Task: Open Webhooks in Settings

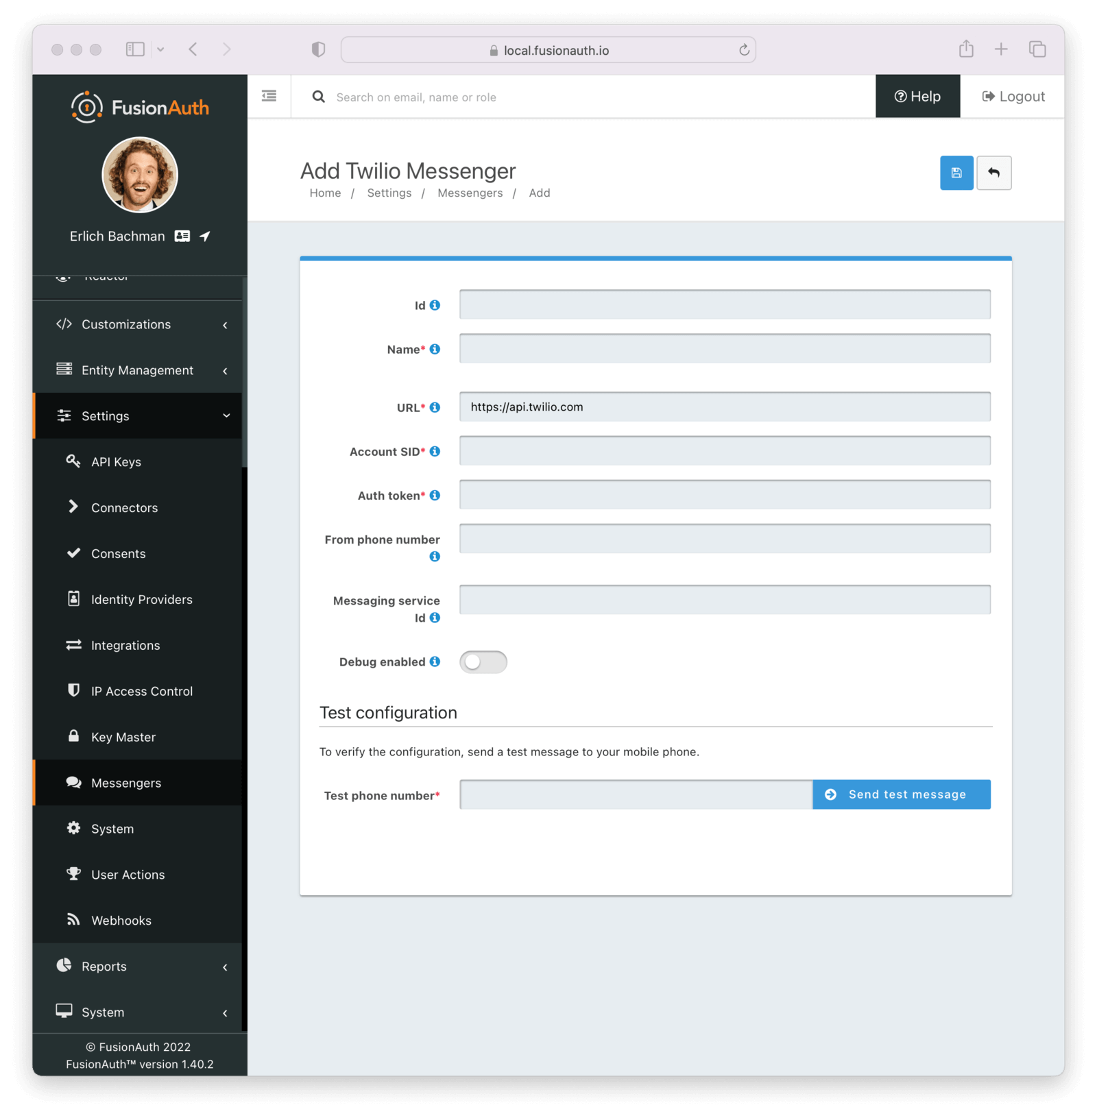Action: [x=137, y=921]
